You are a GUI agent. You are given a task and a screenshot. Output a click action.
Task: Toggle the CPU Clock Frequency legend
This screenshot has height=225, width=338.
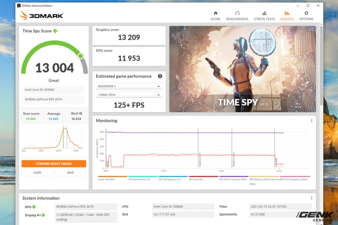pyautogui.click(x=234, y=178)
